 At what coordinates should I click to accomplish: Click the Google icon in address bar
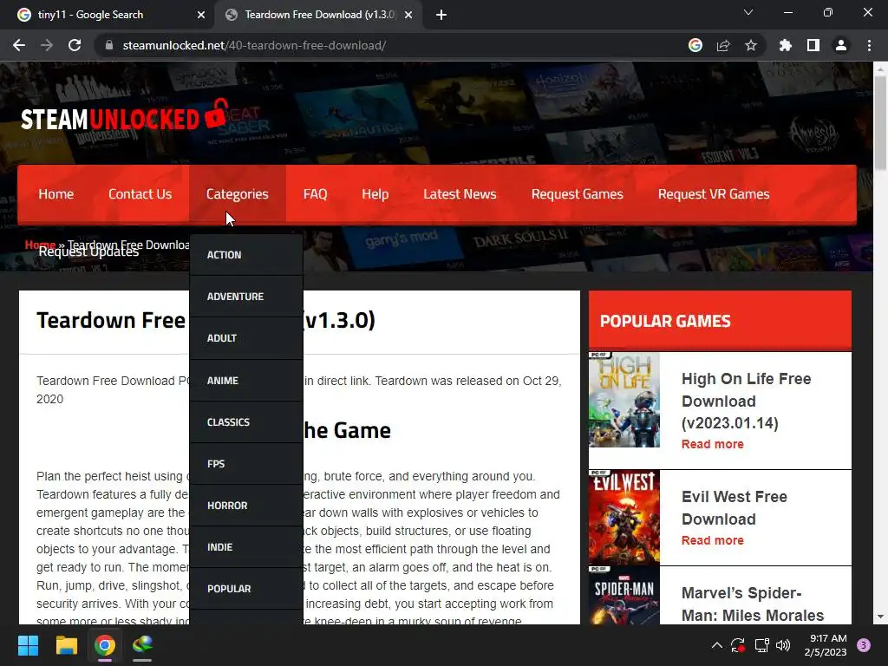[695, 45]
